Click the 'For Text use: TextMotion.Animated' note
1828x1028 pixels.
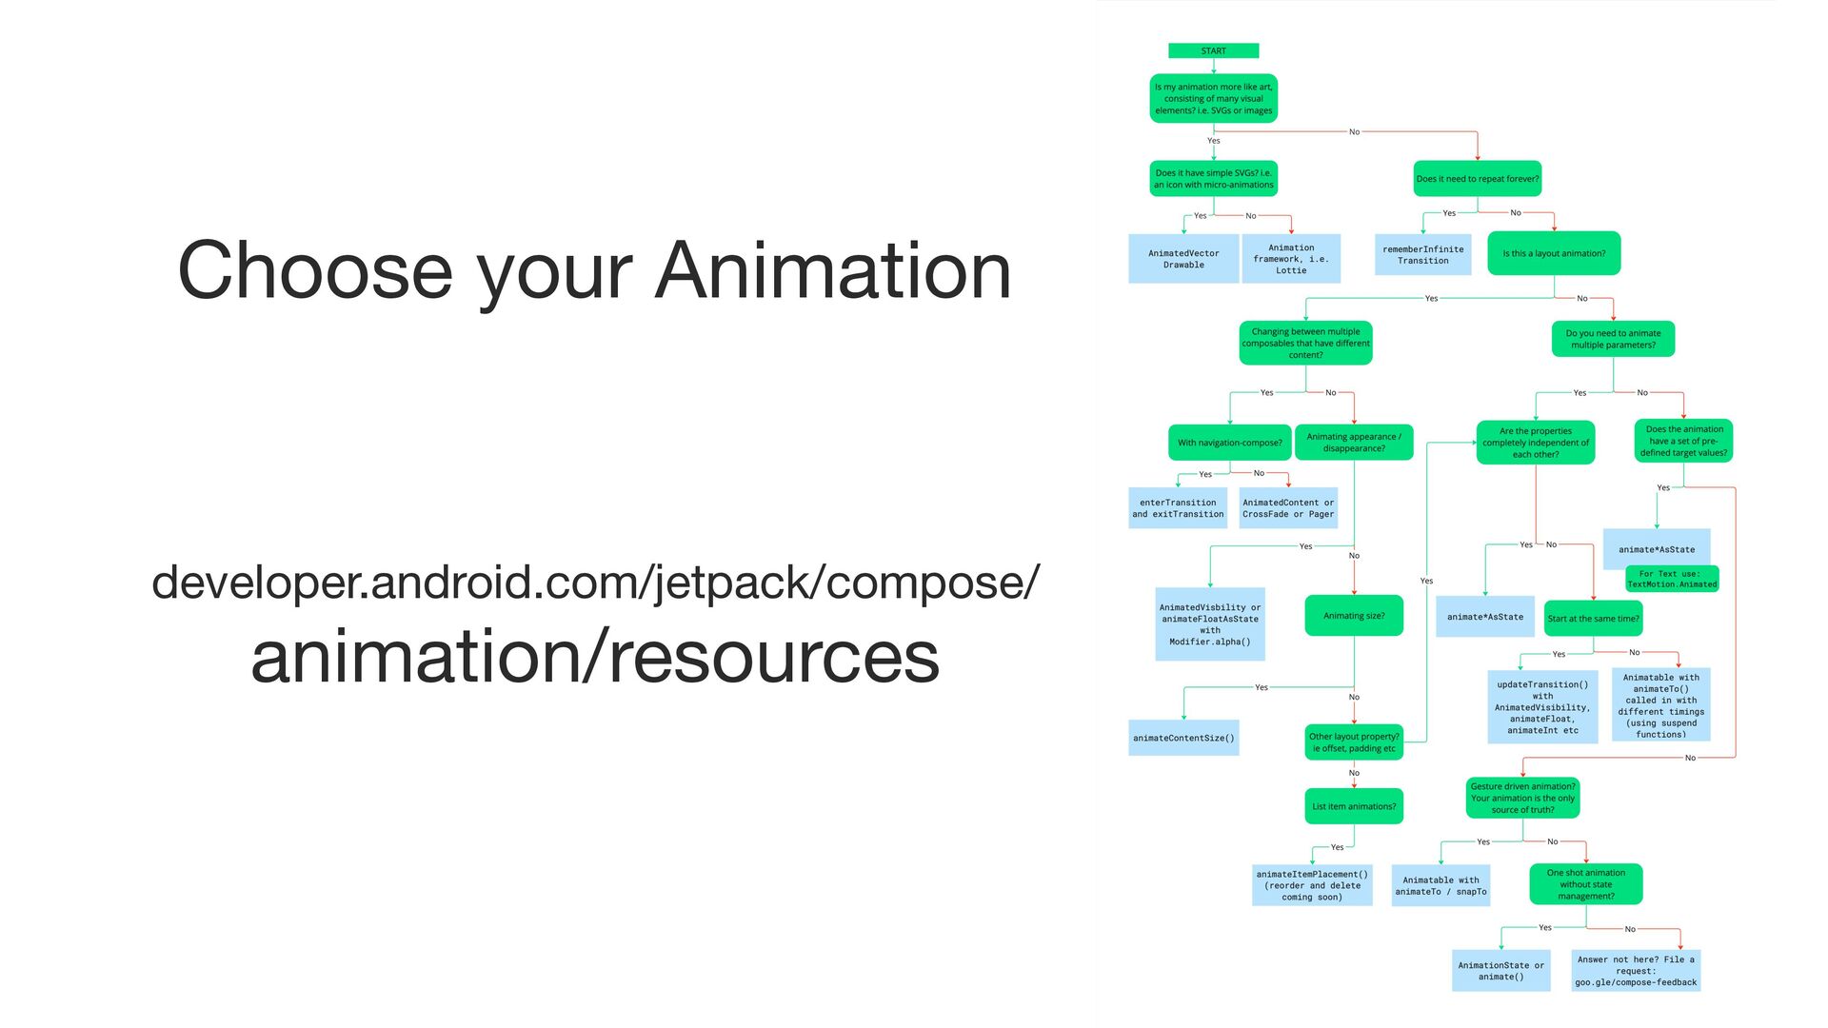tap(1672, 579)
